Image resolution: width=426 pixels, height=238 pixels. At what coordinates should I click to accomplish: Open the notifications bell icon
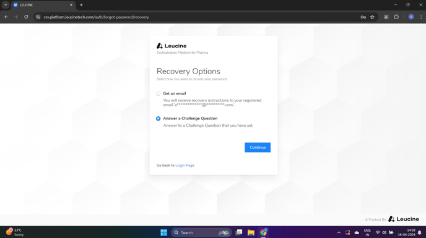point(419,232)
